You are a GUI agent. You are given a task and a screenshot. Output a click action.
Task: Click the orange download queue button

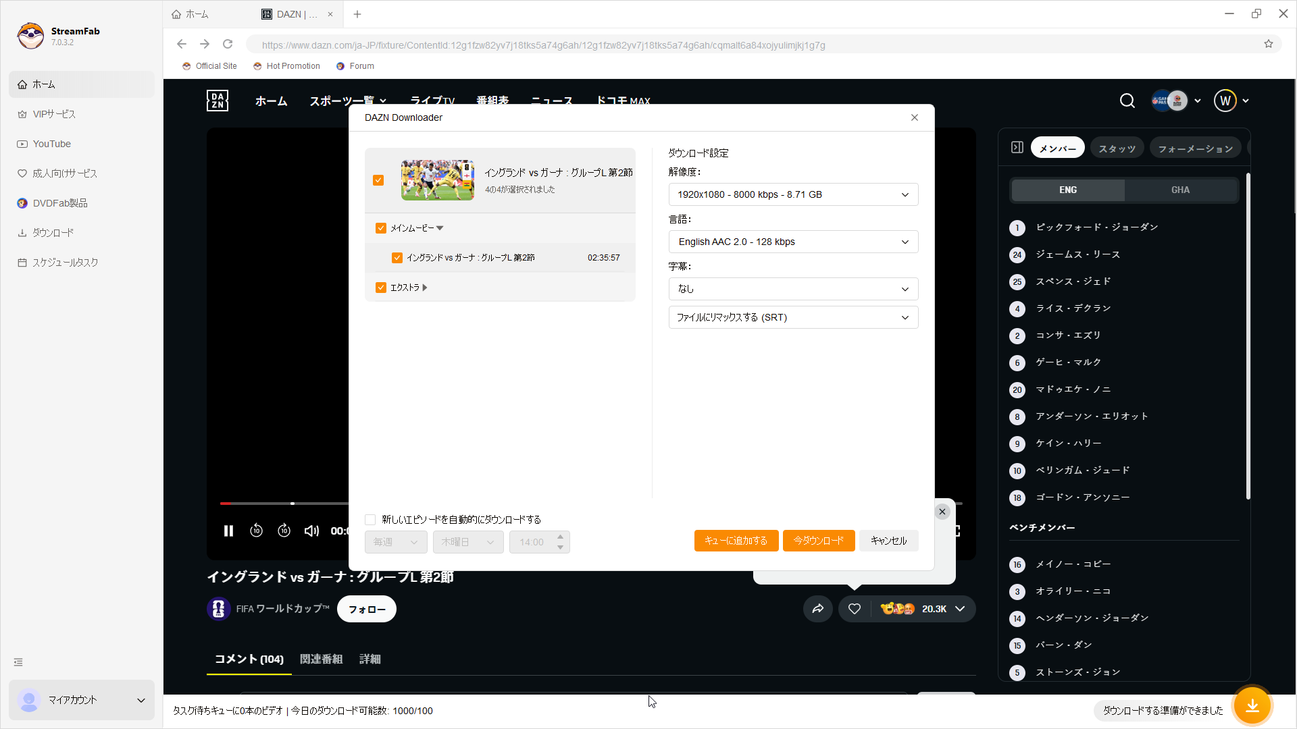(x=1252, y=706)
